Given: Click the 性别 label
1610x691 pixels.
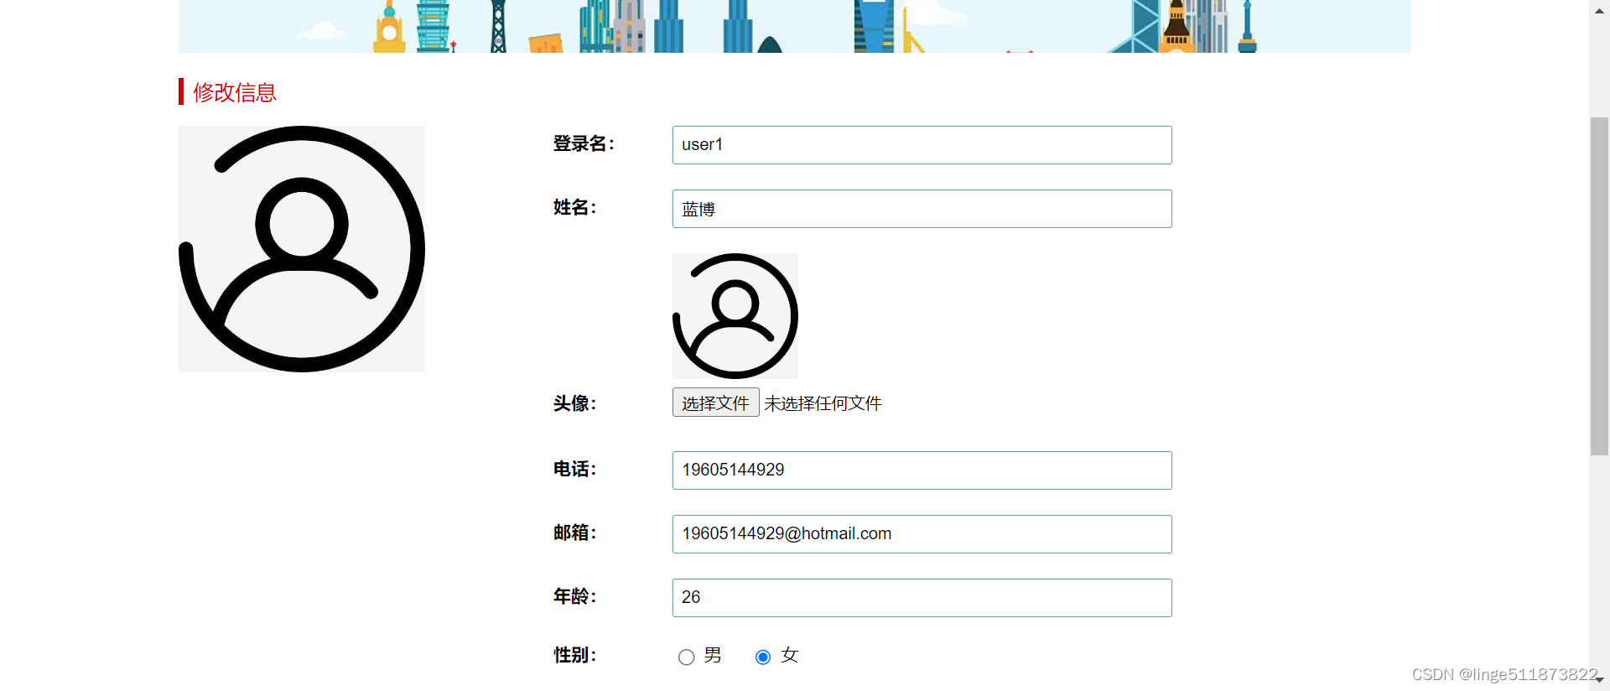Looking at the screenshot, I should 574,656.
